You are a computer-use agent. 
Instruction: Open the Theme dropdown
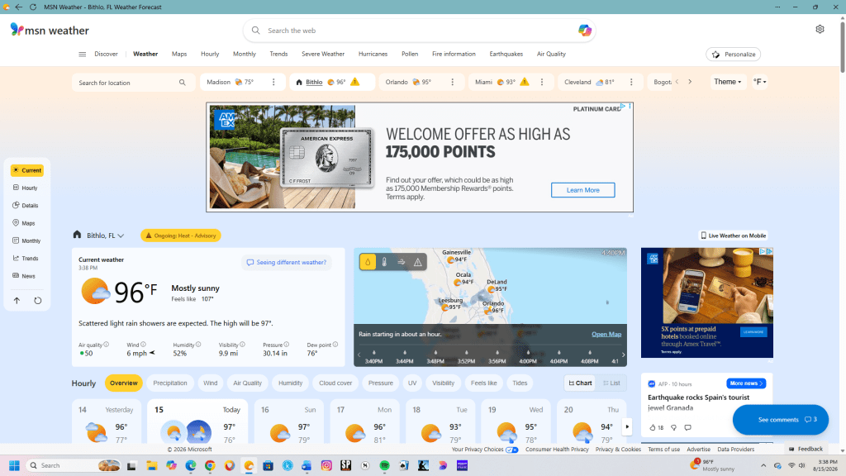click(727, 82)
